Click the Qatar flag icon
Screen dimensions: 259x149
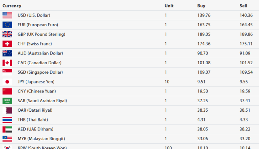(7, 110)
